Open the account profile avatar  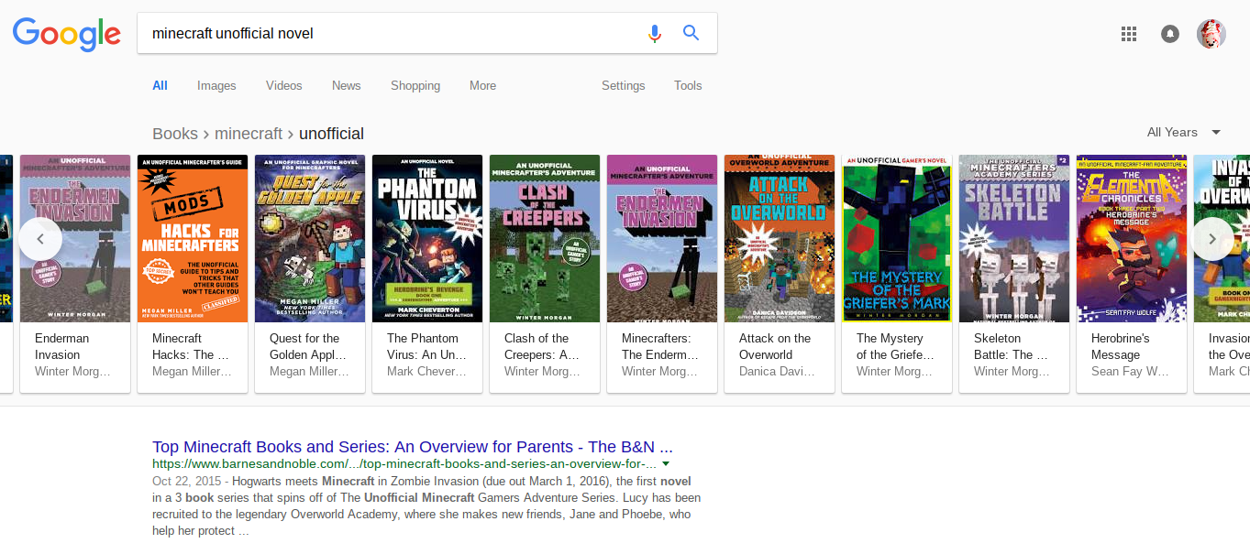(1211, 34)
